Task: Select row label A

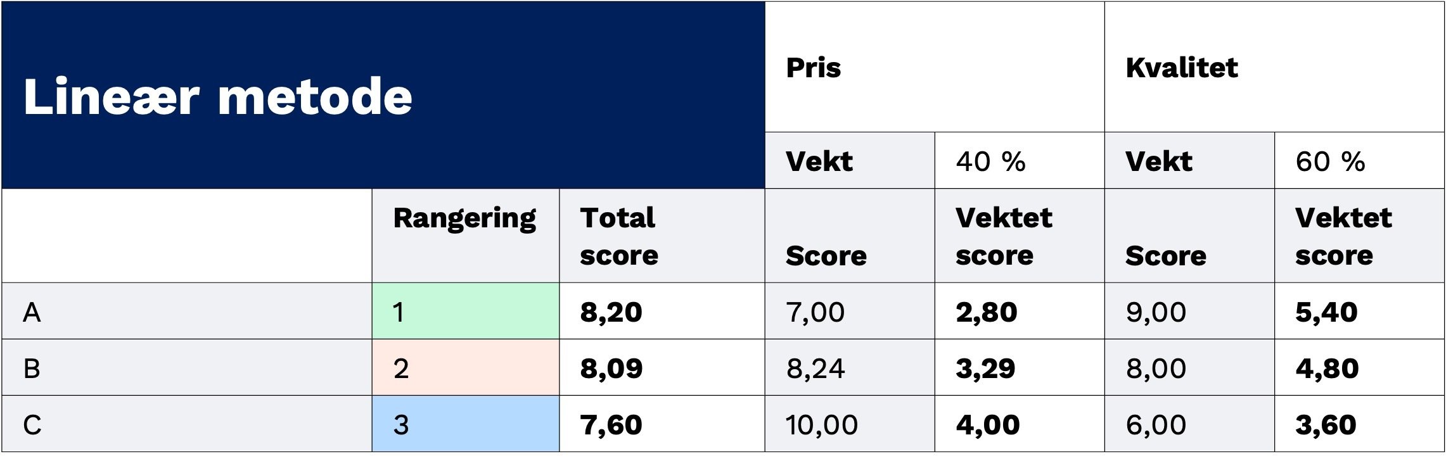Action: pyautogui.click(x=32, y=312)
